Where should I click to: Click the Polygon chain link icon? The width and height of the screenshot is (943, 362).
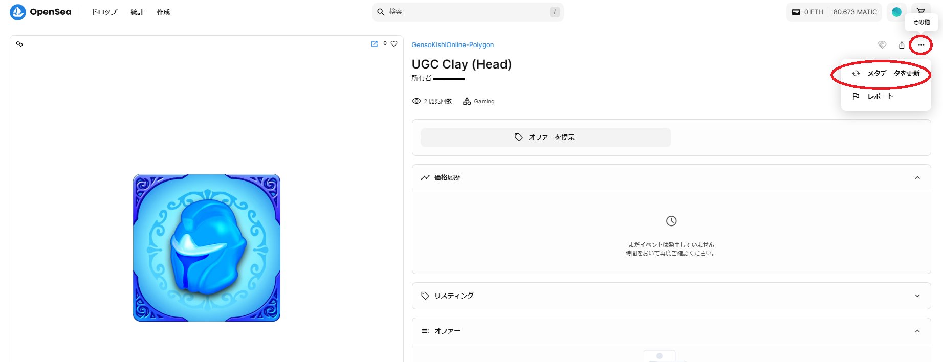[19, 44]
